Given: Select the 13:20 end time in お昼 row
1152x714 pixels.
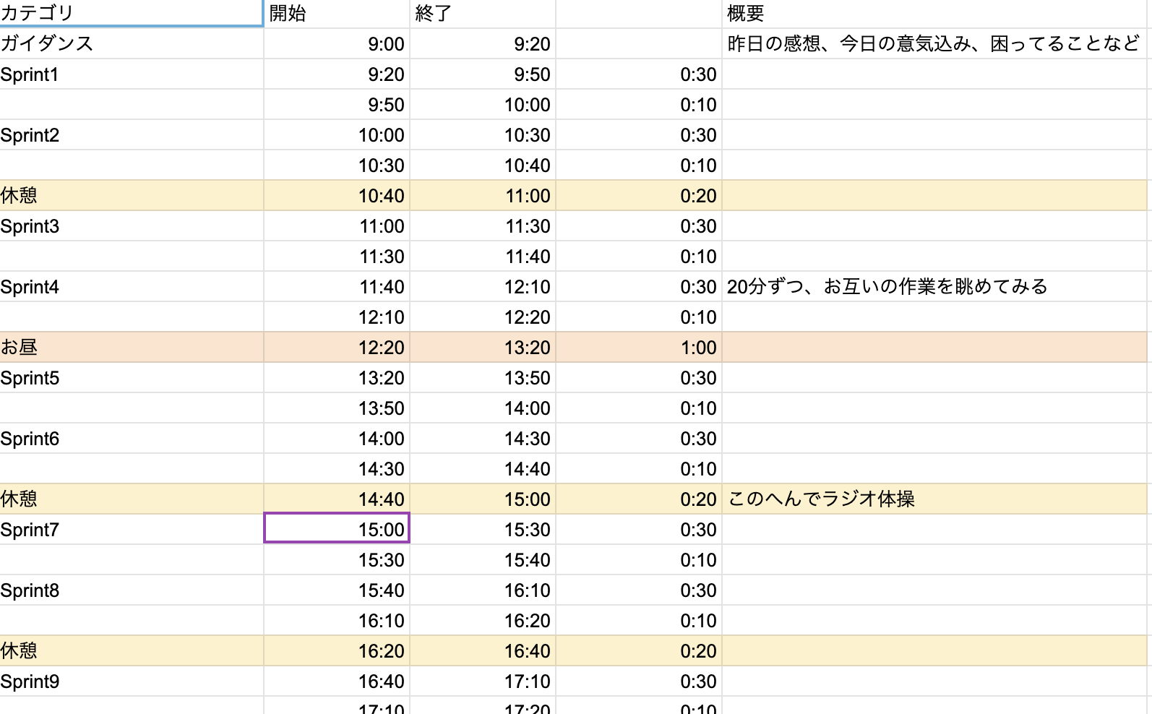Looking at the screenshot, I should click(483, 348).
